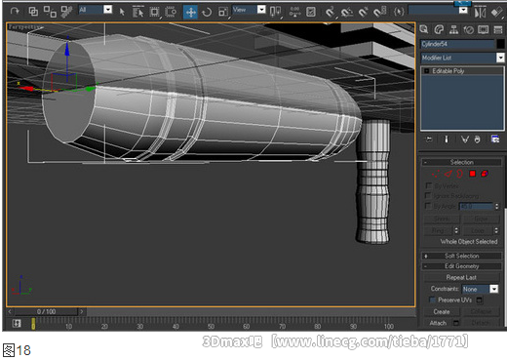Select Edge sub-object level
Image resolution: width=507 pixels, height=360 pixels.
tap(448, 174)
